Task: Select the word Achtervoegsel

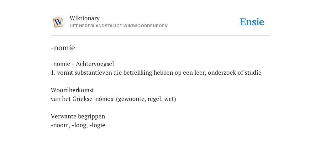Action: [95, 64]
